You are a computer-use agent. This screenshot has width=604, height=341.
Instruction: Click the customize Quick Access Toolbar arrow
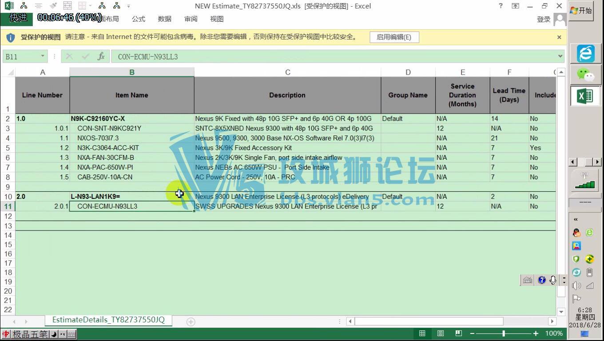[x=129, y=6]
